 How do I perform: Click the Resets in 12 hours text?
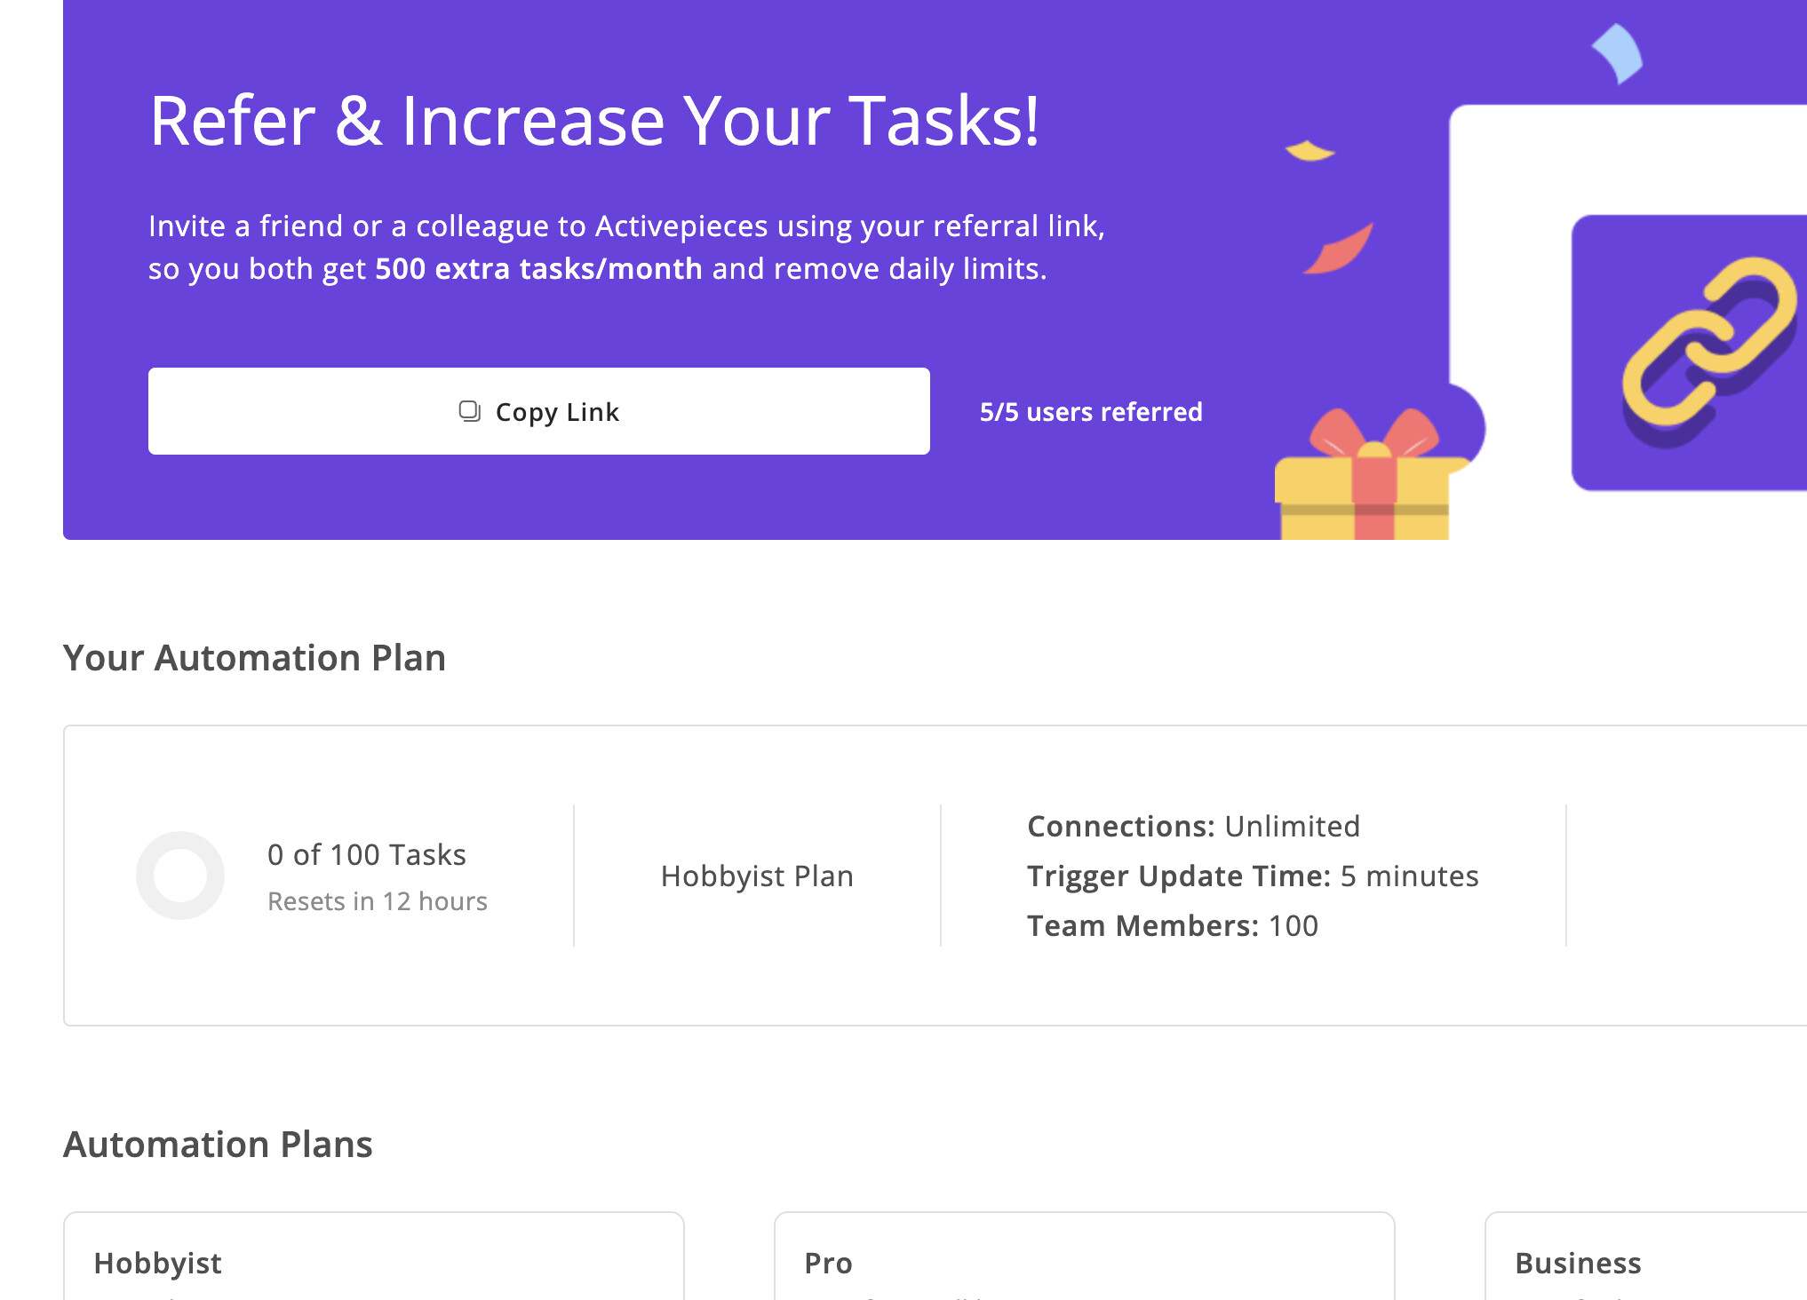click(x=378, y=901)
